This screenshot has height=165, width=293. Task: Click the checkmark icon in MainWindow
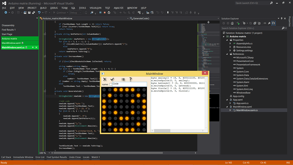tap(112, 79)
